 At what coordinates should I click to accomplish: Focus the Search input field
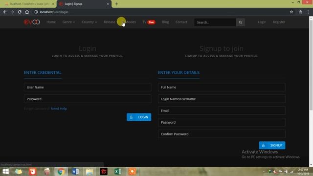tap(215, 22)
